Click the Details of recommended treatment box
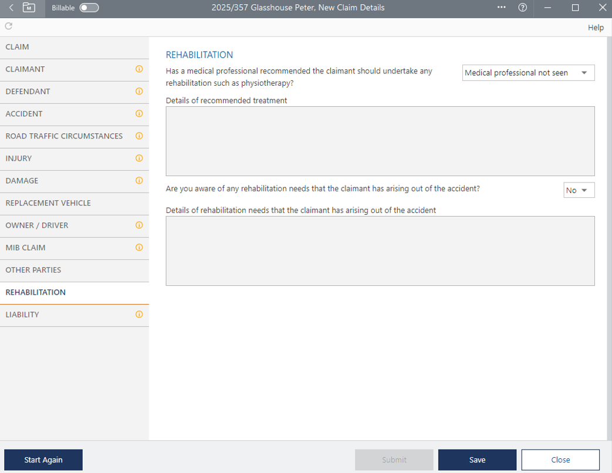This screenshot has height=473, width=612. [380, 141]
